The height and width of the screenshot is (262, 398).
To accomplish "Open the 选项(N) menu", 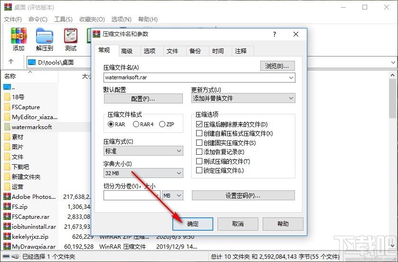I will click(x=121, y=19).
